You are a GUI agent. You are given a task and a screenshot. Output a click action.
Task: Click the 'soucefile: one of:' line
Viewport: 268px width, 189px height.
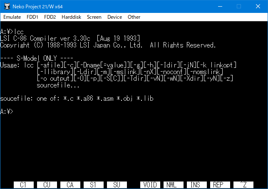[x=77, y=99]
